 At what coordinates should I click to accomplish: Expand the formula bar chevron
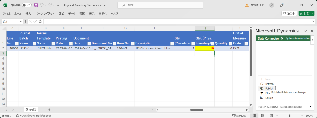point(313,21)
